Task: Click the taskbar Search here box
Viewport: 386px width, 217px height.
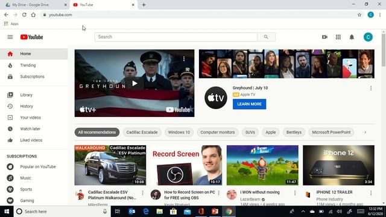Action: [x=62, y=212]
